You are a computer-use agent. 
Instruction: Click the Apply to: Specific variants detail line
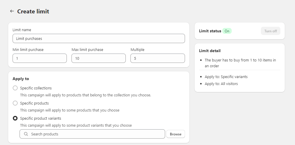click(226, 77)
